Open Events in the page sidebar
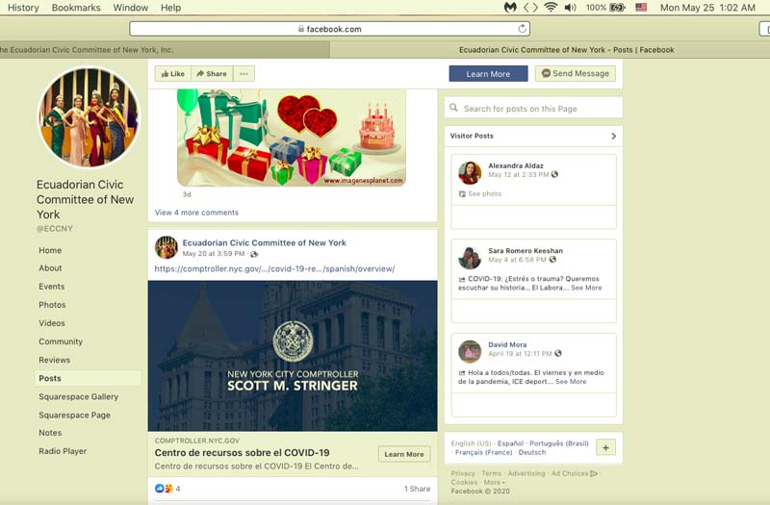Viewport: 770px width, 505px height. 52,287
